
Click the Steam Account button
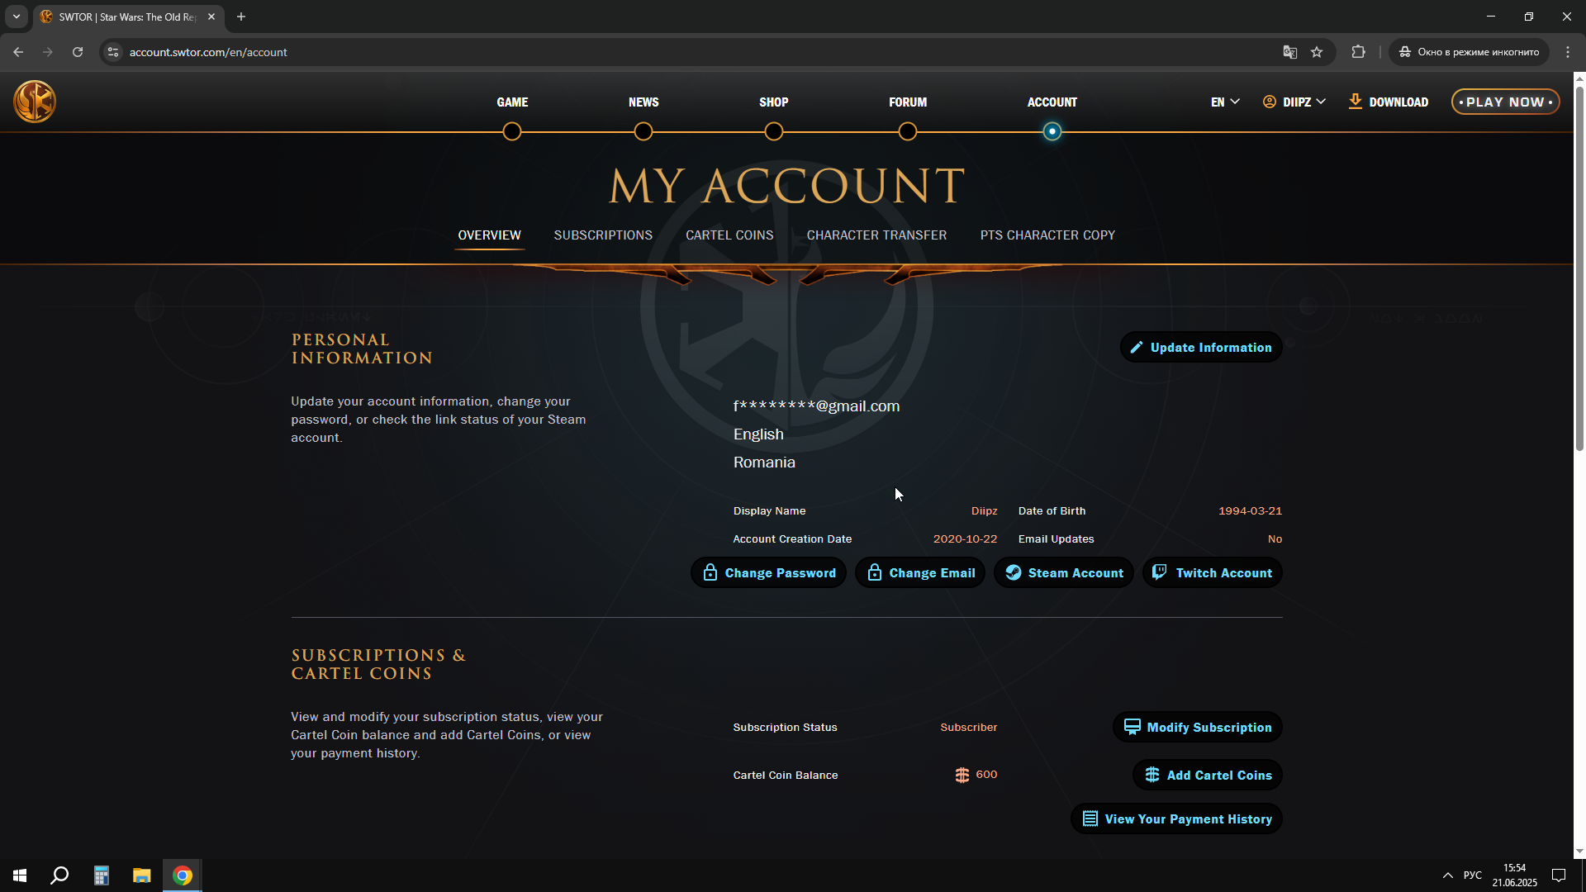1064,573
